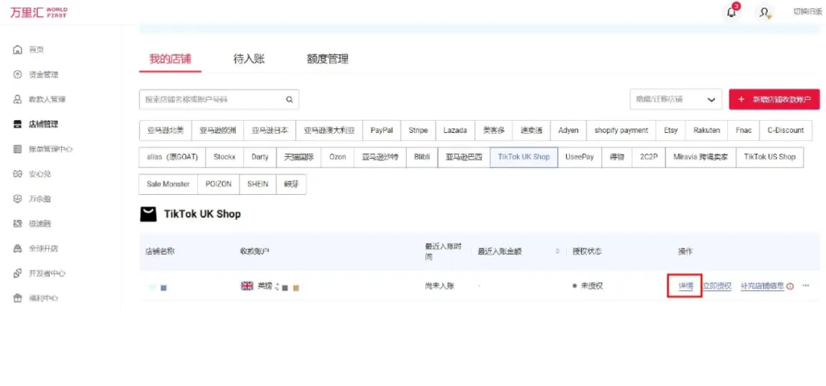
Task: Select the TikTok US Shop filter
Action: [x=769, y=157]
